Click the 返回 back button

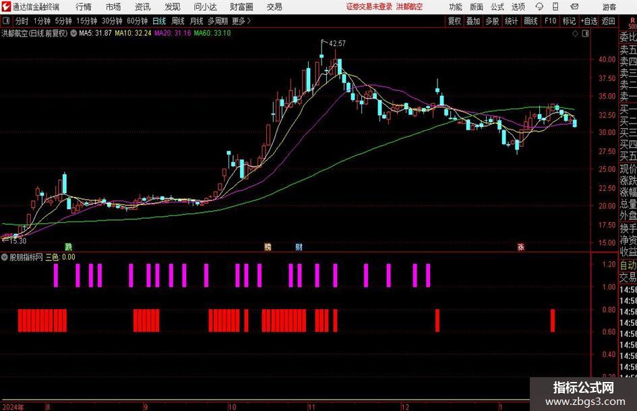608,21
